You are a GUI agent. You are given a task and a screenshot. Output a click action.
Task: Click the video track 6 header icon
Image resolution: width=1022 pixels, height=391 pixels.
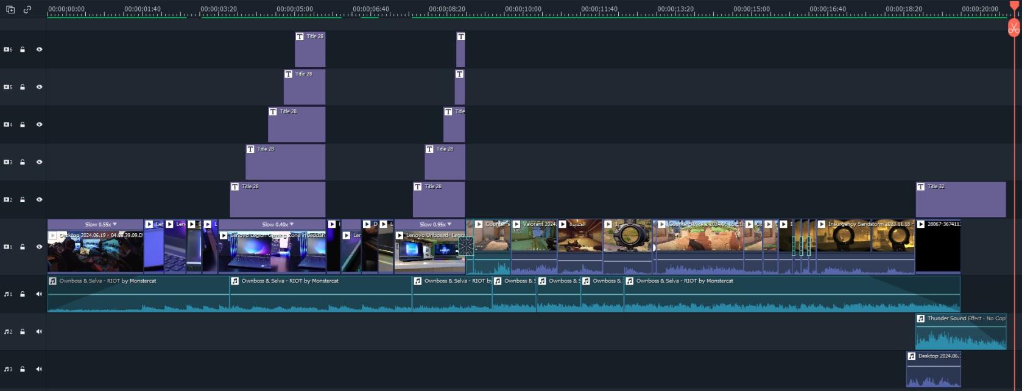[8, 49]
